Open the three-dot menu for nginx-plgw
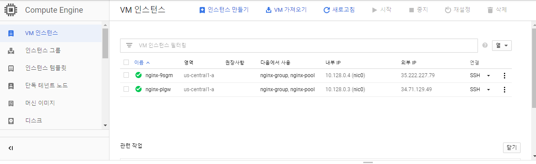The height and width of the screenshot is (164, 536). (504, 89)
